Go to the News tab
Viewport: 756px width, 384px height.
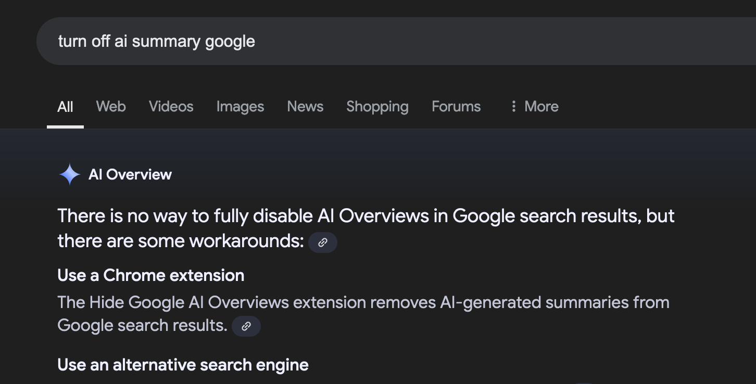click(x=305, y=107)
